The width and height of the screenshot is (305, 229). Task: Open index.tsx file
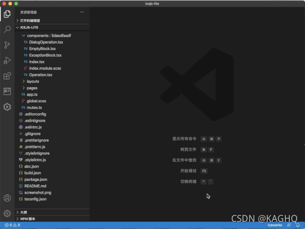[52, 62]
